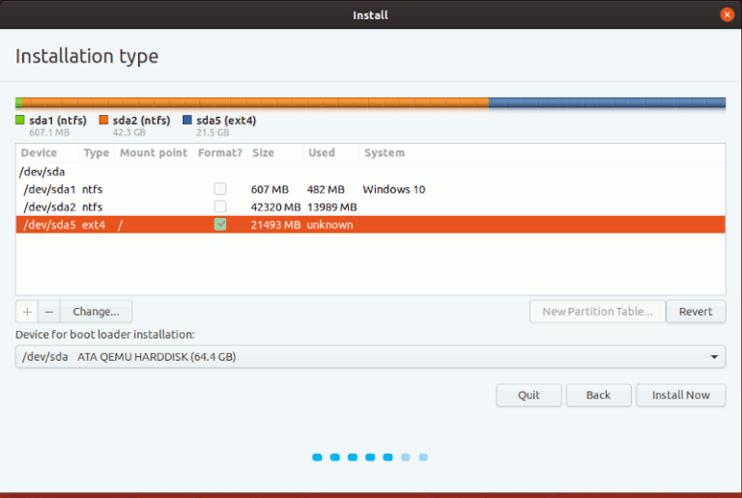
Task: Toggle format checkbox for /dev/sda2
Action: [220, 207]
